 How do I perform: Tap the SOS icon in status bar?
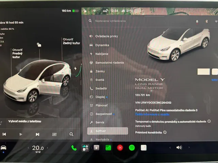(x=105, y=11)
